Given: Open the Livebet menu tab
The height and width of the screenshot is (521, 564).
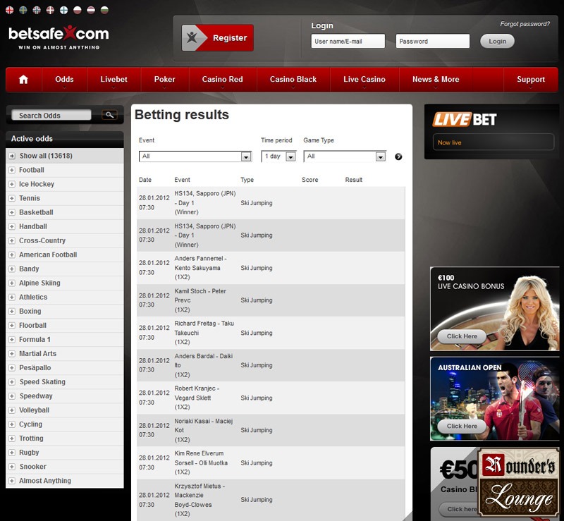Looking at the screenshot, I should pyautogui.click(x=114, y=80).
